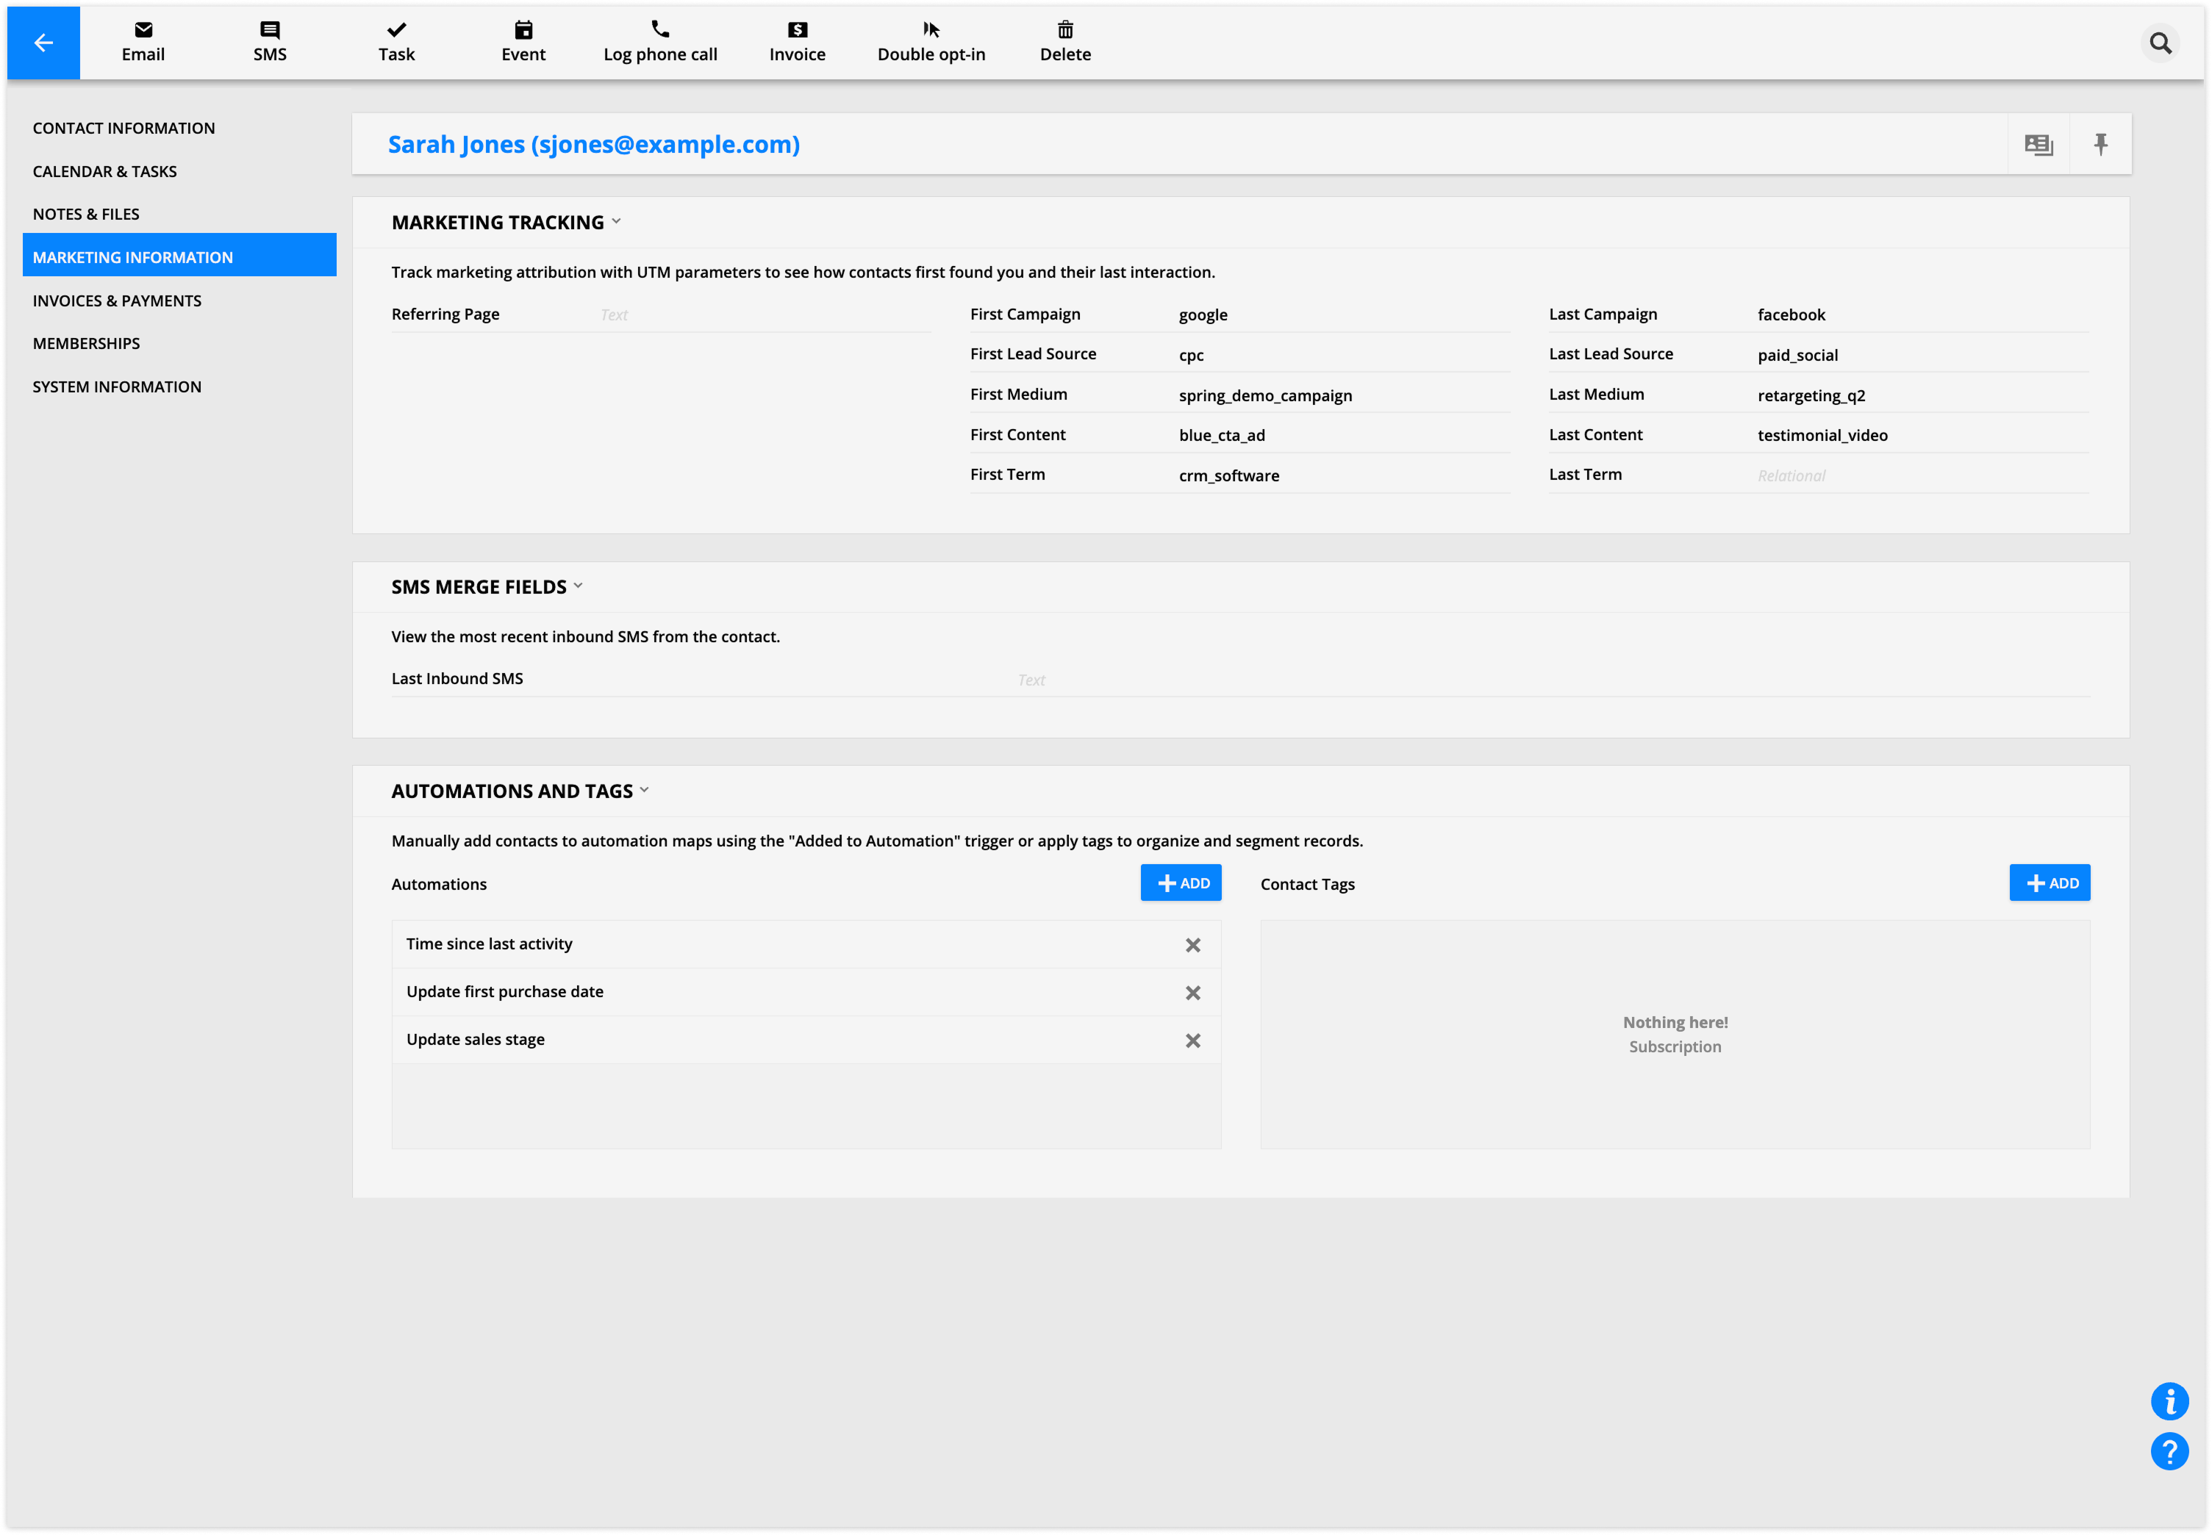The image size is (2212, 1535).
Task: Collapse the Marketing Tracking section
Action: coord(617,221)
